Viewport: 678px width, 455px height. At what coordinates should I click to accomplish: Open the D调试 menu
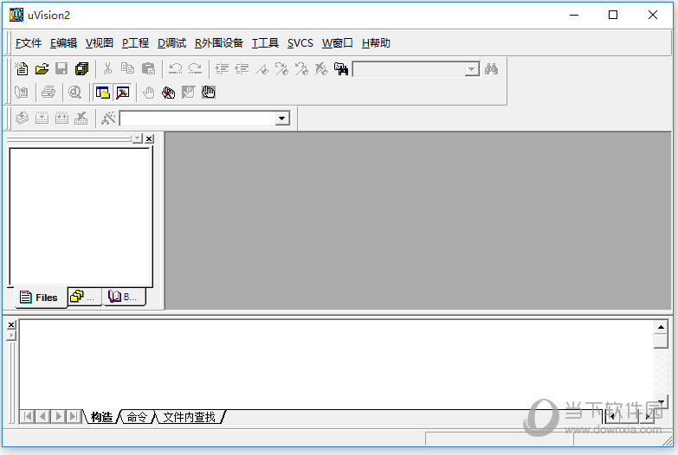(x=171, y=43)
